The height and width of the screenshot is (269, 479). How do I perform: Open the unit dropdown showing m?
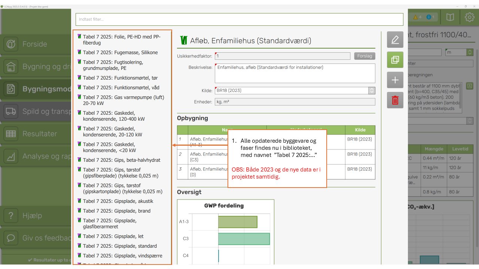[470, 53]
